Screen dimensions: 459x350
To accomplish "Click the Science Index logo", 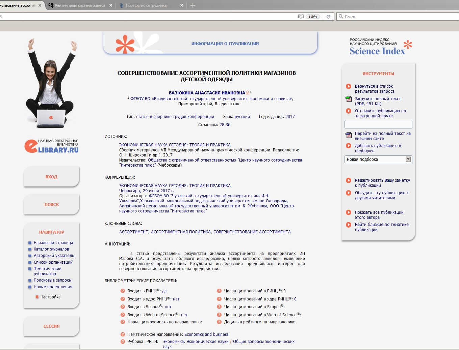I will pos(381,47).
